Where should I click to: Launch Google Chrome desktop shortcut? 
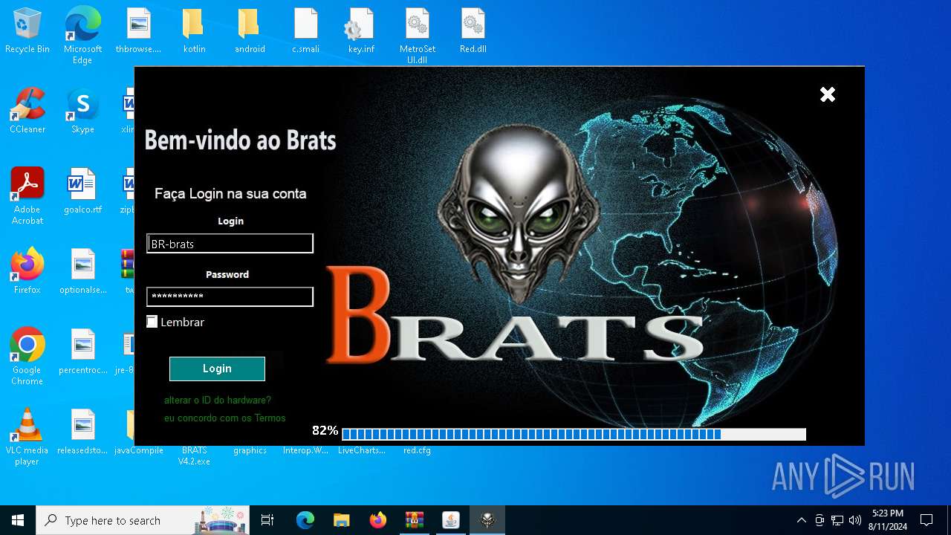[27, 357]
